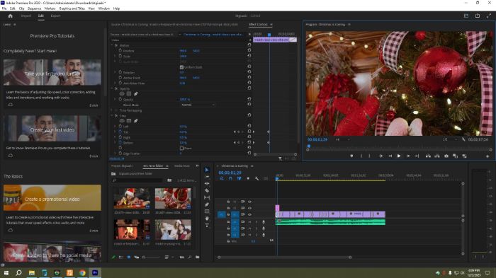Click the Lift button in Program monitor

(x=428, y=156)
